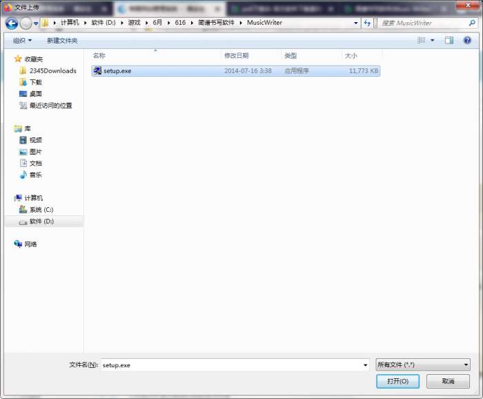Sort by the 类型 column header
Viewport: 483px width, 399px height.
290,56
